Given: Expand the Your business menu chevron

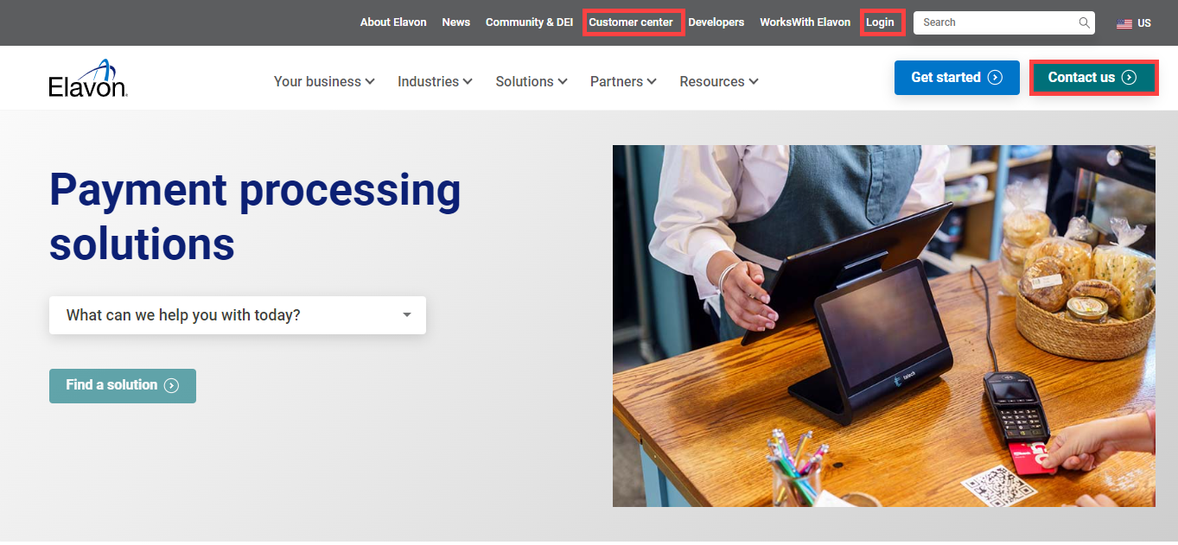Looking at the screenshot, I should (x=370, y=82).
